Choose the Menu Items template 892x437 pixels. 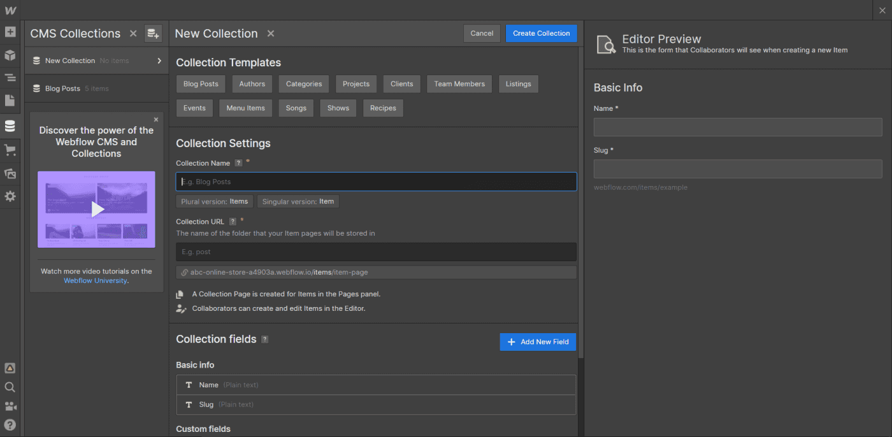click(246, 108)
